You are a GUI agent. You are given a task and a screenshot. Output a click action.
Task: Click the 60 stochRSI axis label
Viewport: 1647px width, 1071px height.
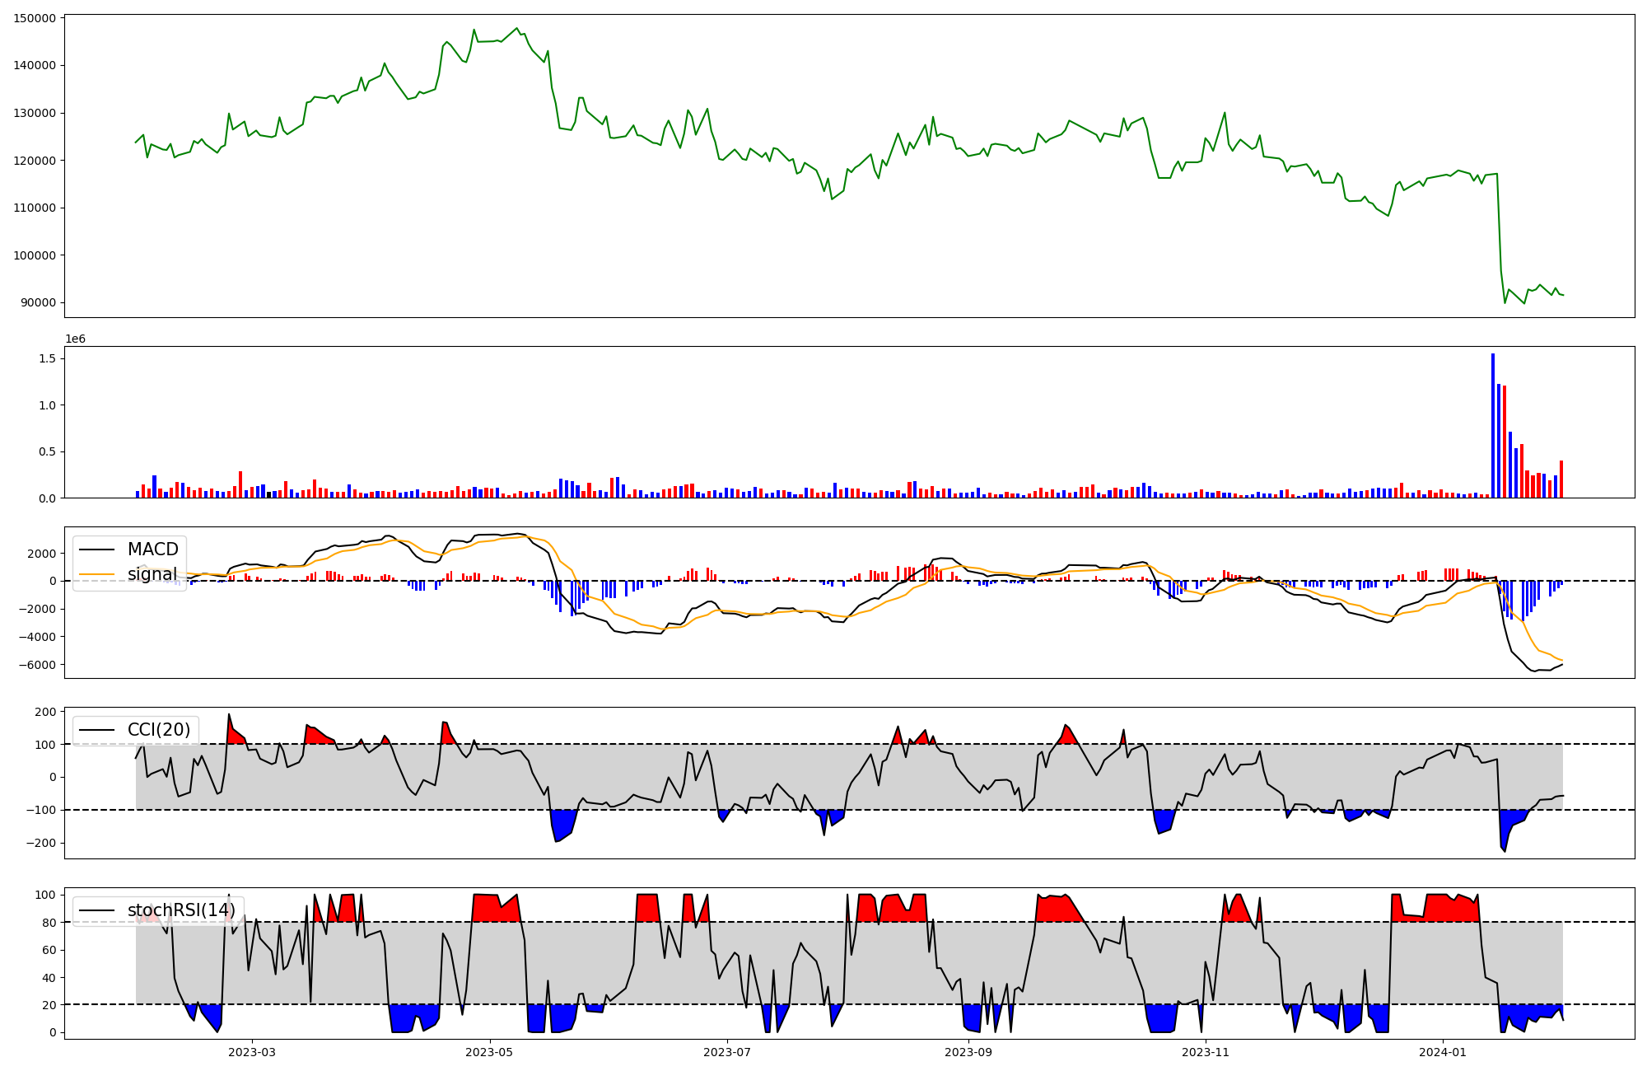[49, 950]
